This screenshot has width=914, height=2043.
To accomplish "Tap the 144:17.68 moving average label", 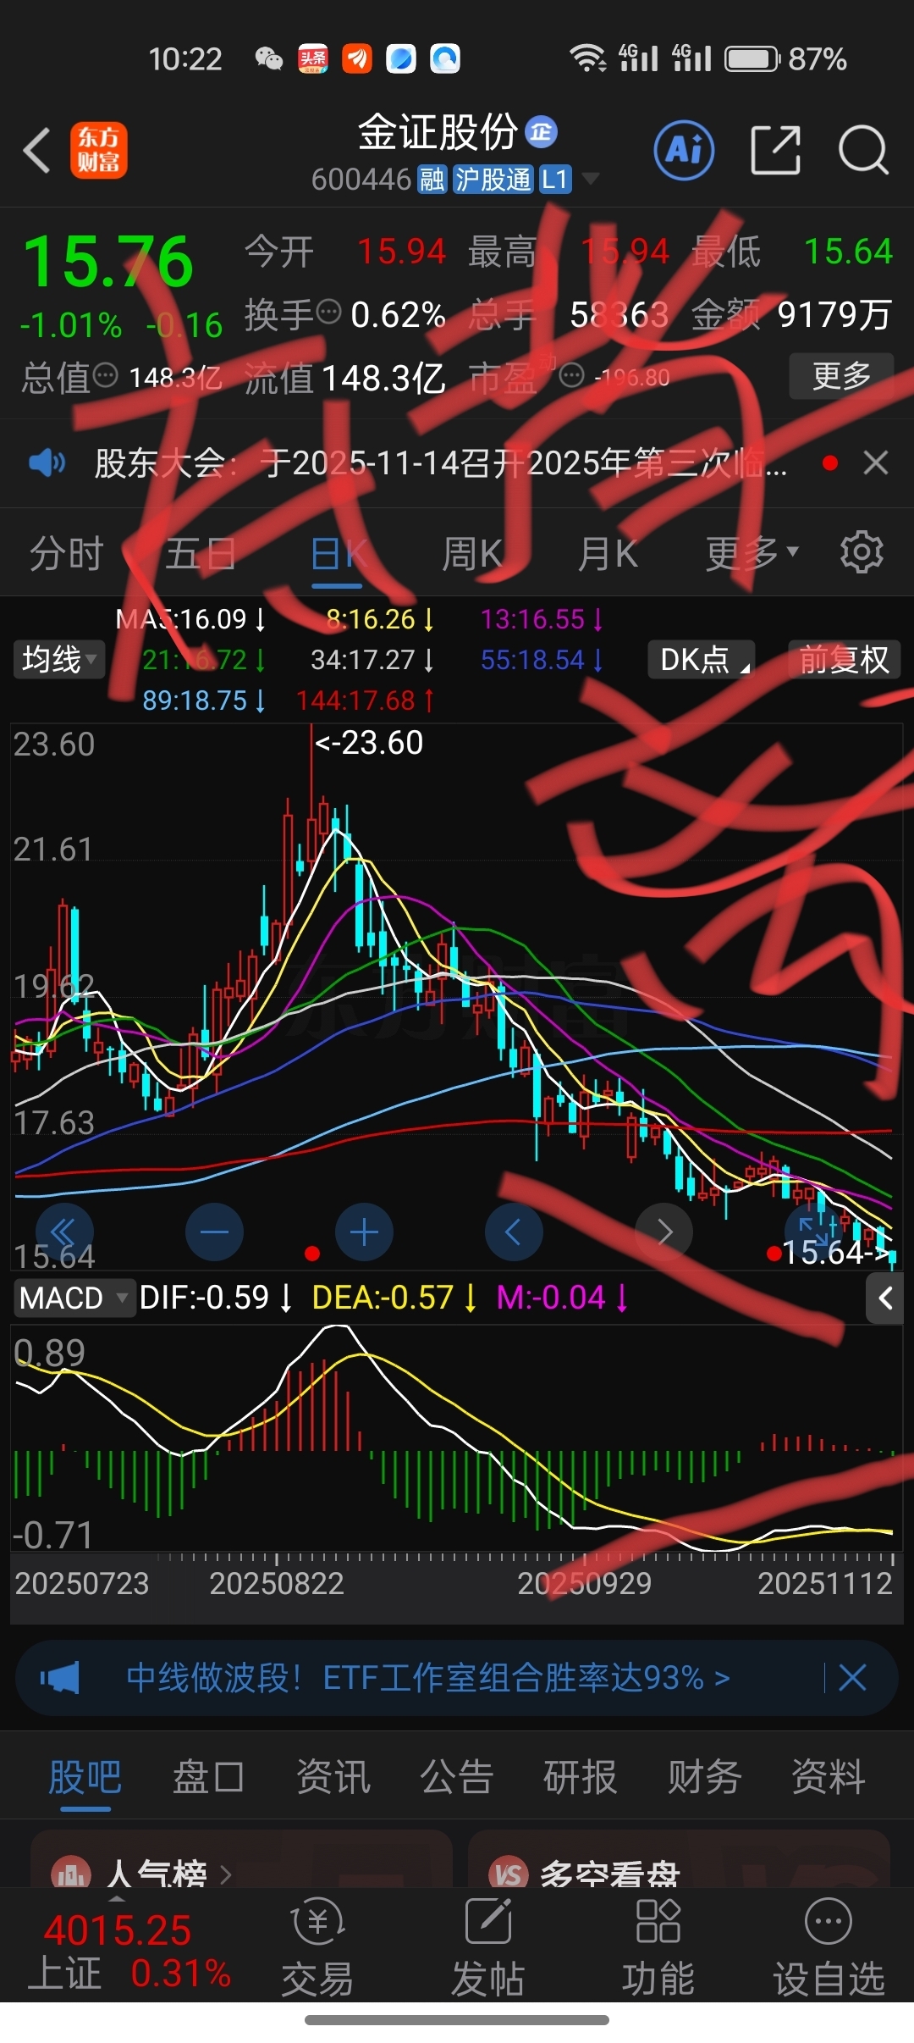I will (x=366, y=700).
